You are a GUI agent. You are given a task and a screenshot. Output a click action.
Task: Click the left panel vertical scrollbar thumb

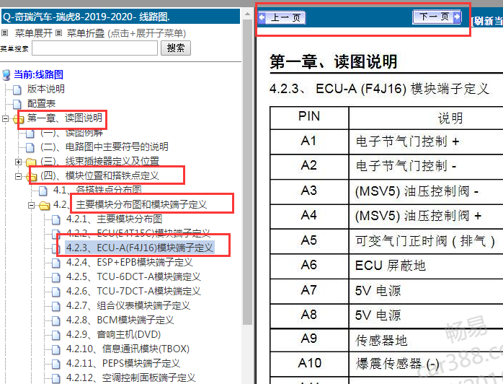point(247,172)
